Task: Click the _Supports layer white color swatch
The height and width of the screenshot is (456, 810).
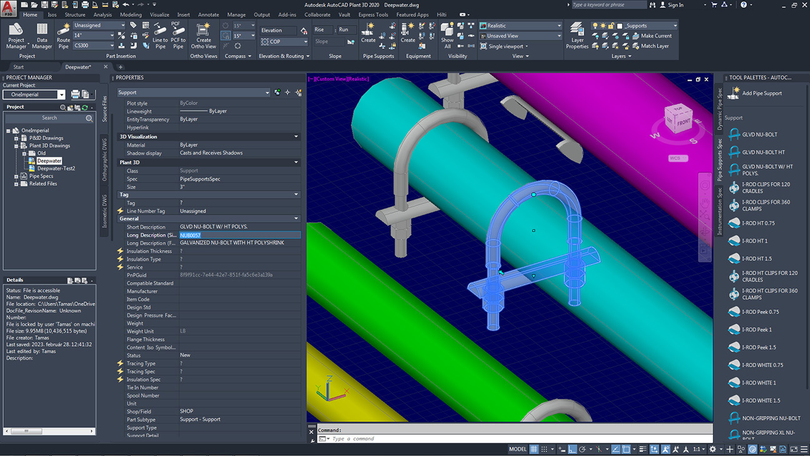Action: coord(619,26)
